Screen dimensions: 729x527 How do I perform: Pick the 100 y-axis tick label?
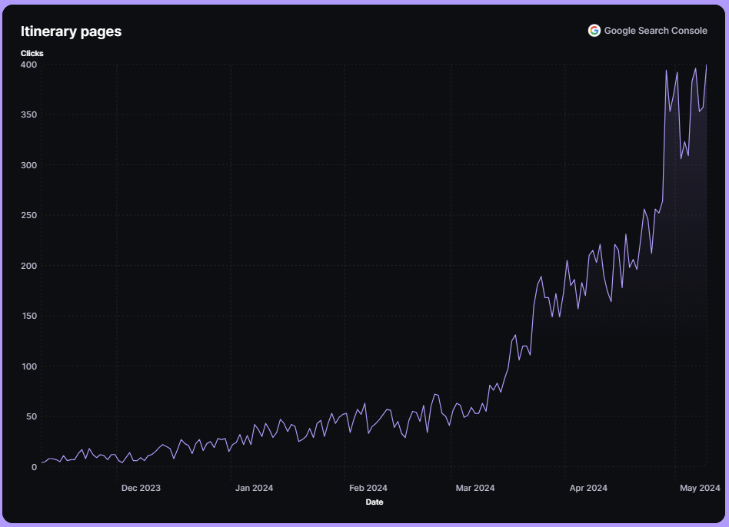point(28,366)
